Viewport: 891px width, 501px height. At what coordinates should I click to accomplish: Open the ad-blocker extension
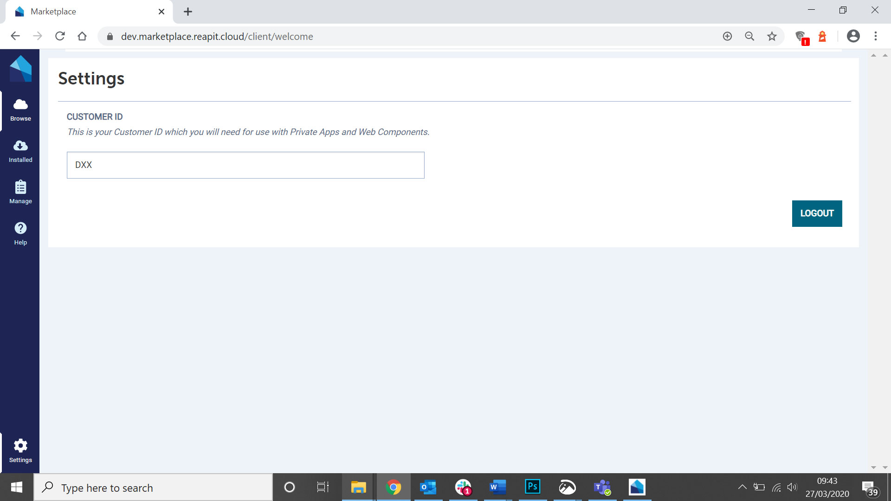[x=801, y=36]
